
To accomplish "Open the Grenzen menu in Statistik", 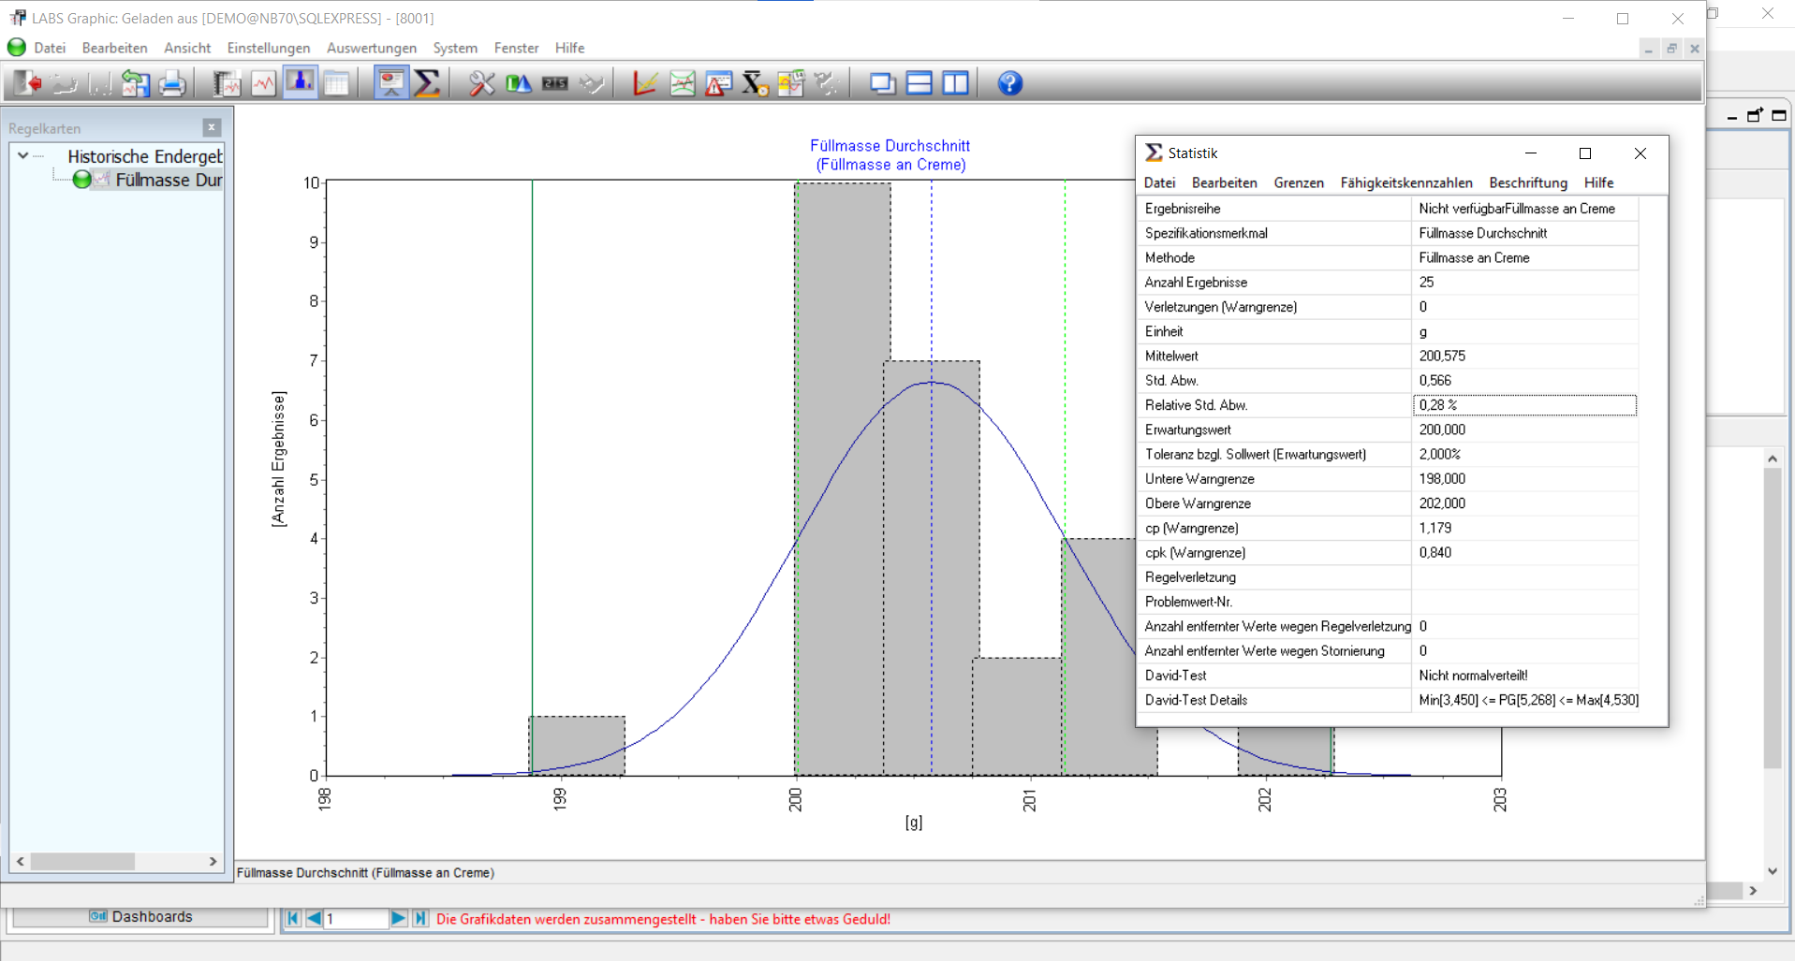I will coord(1298,182).
